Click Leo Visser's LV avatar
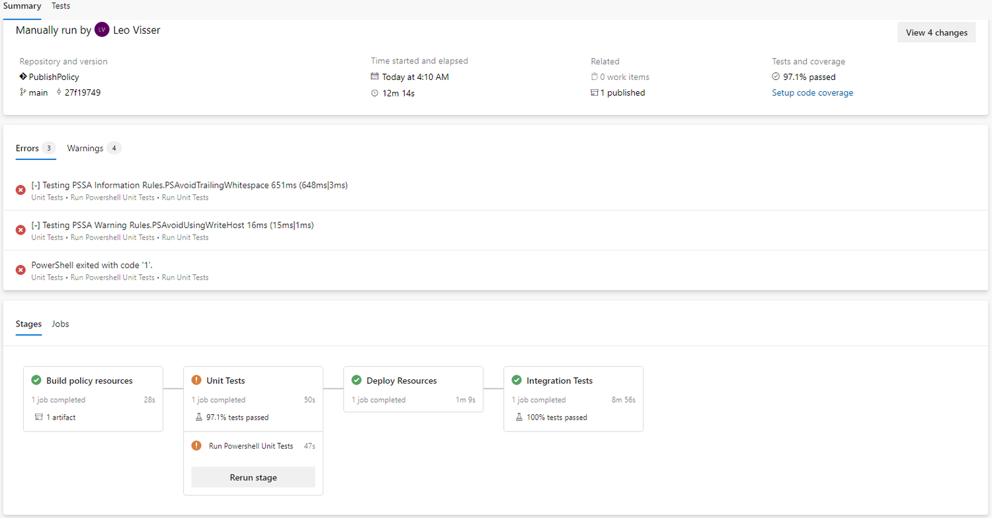992x518 pixels. (x=102, y=30)
